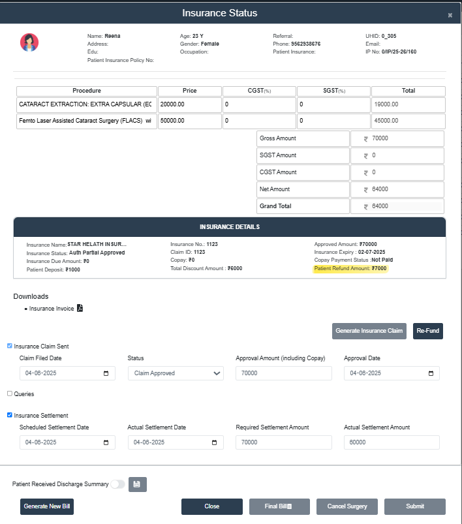Close the Insurance Status dialog with X

[450, 15]
